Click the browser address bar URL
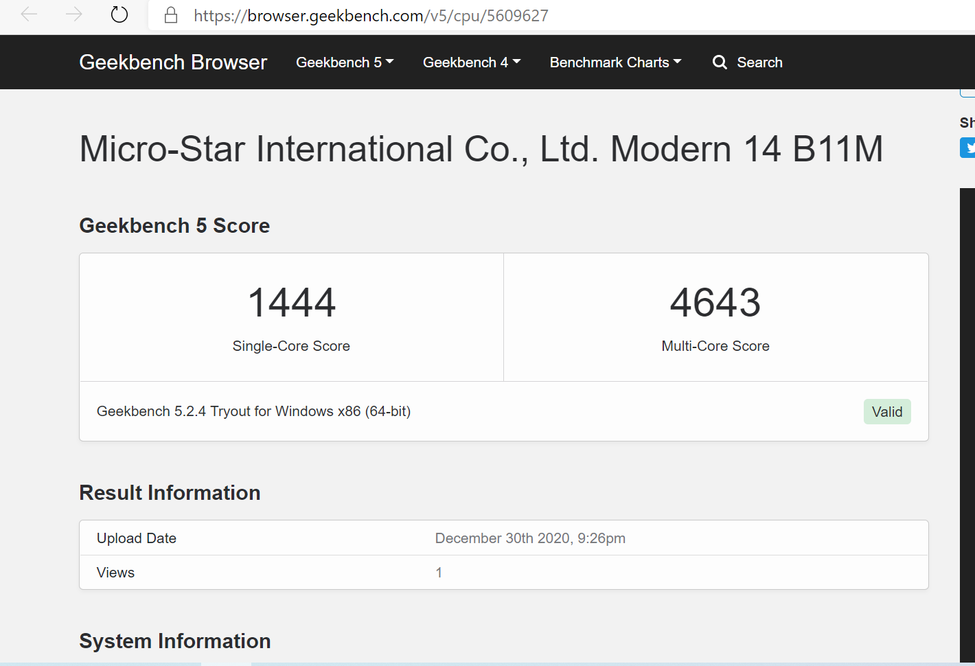 click(x=371, y=16)
